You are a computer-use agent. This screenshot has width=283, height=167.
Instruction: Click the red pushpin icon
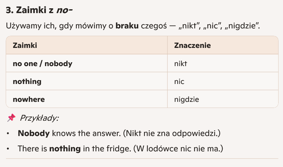point(11,118)
